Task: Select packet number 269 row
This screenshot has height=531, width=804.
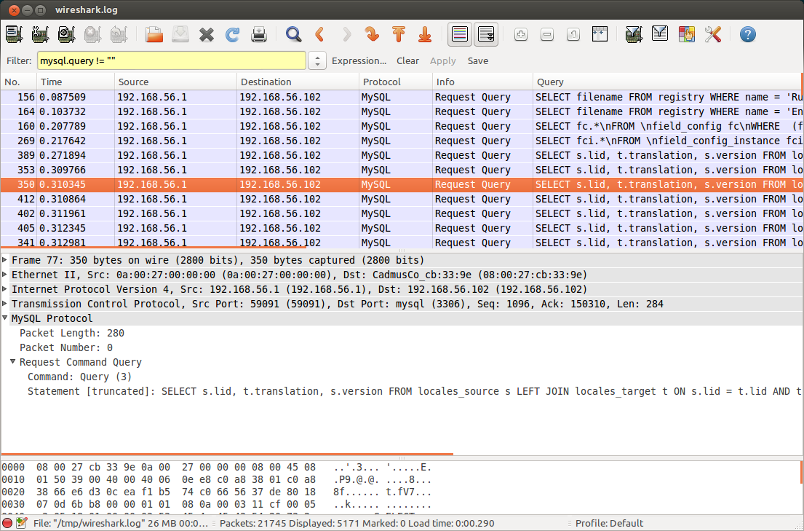Action: [x=402, y=141]
